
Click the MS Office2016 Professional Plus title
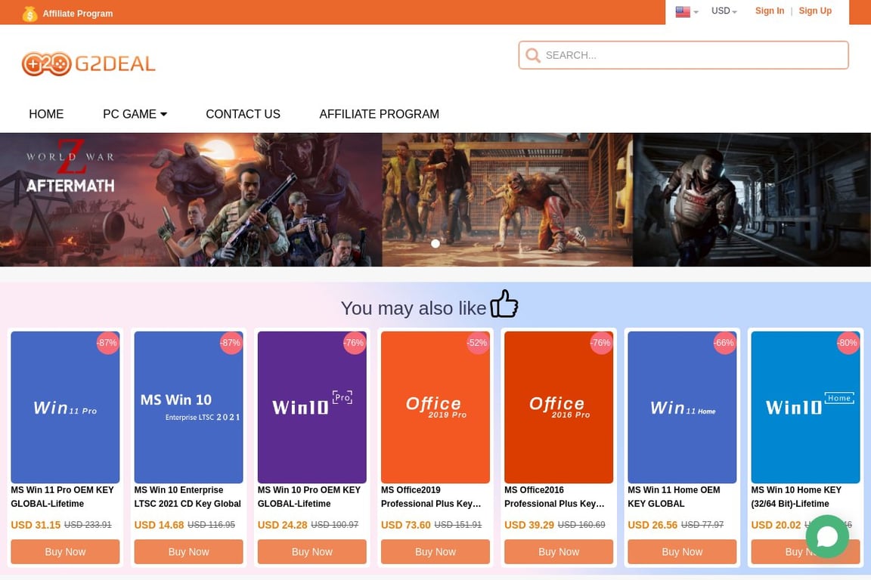[554, 497]
